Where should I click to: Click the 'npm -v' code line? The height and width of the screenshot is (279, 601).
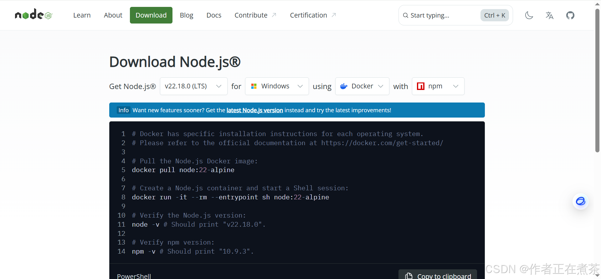click(x=193, y=251)
